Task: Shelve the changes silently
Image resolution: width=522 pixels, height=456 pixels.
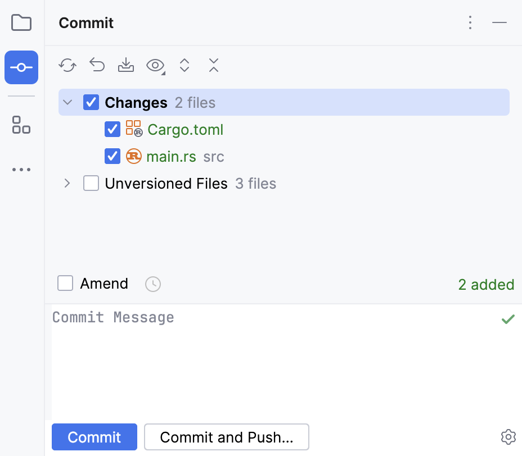Action: [126, 65]
